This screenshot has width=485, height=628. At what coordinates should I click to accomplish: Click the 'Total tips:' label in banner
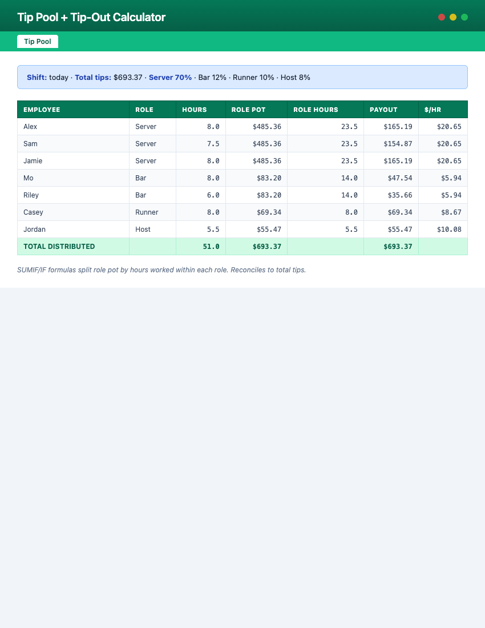[93, 77]
